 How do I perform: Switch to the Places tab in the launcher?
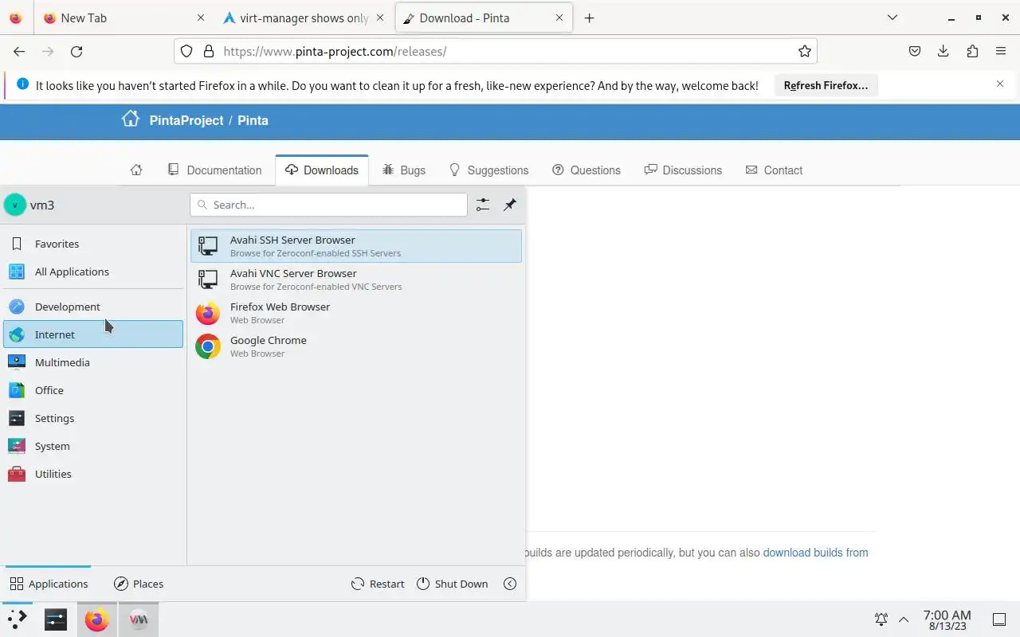pos(139,584)
